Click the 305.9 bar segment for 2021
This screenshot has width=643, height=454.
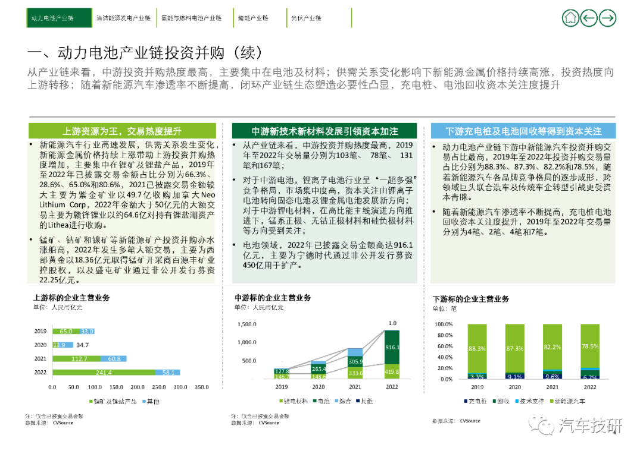[355, 361]
